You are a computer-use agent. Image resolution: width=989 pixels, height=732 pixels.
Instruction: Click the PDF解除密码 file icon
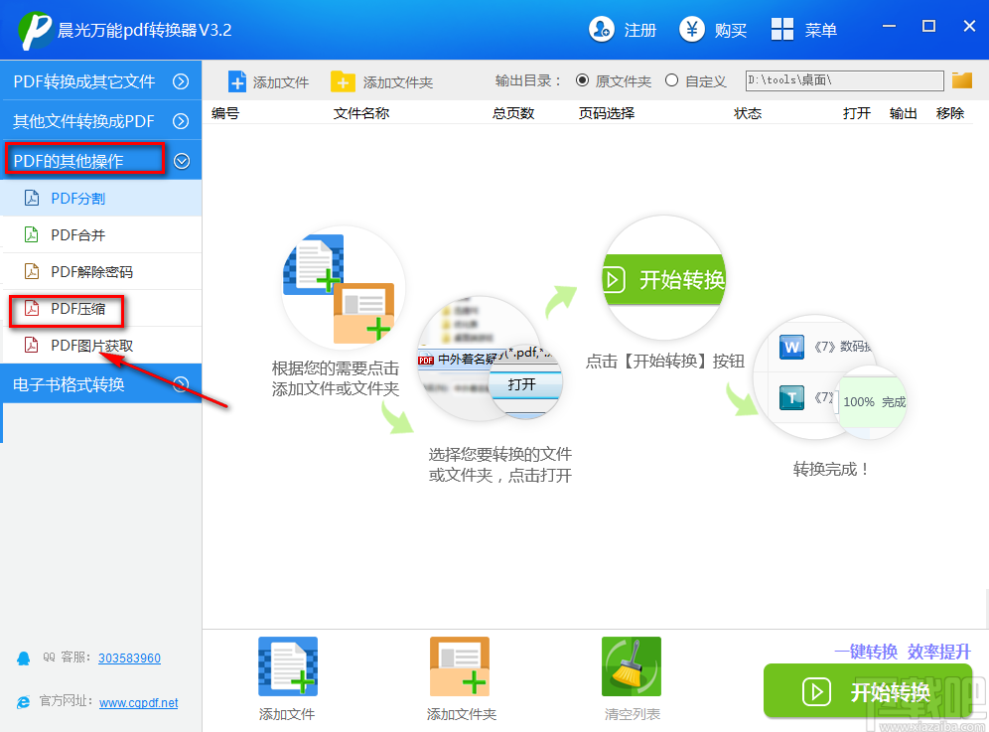(32, 271)
